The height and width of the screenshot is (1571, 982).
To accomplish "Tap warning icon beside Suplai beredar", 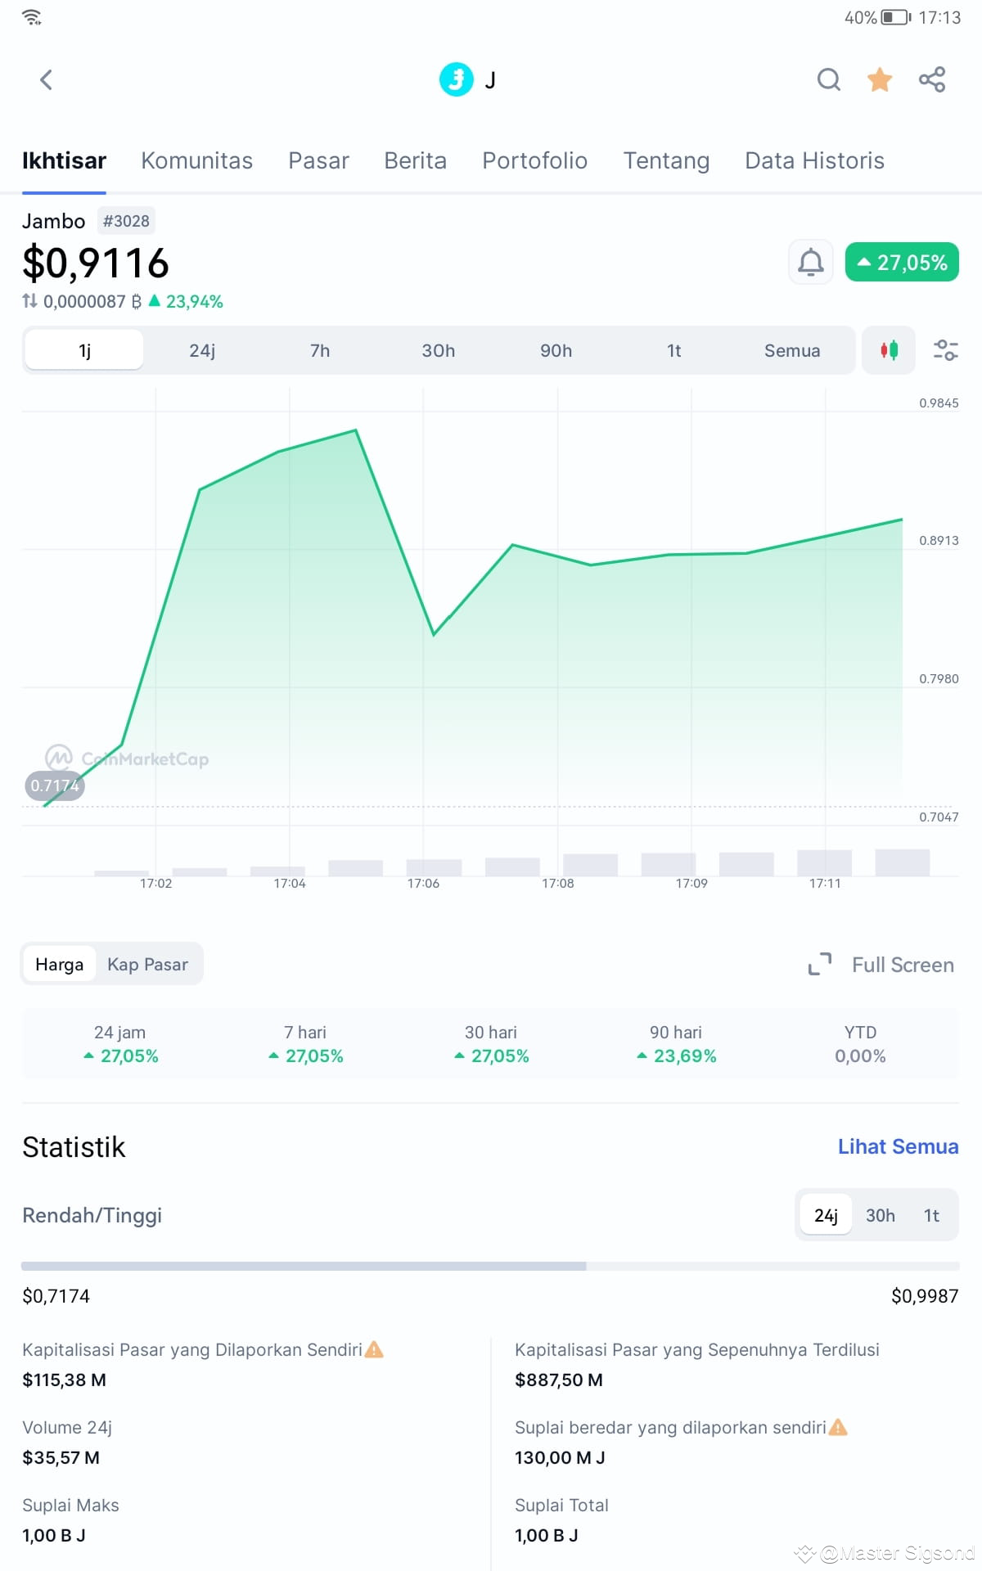I will click(x=838, y=1427).
